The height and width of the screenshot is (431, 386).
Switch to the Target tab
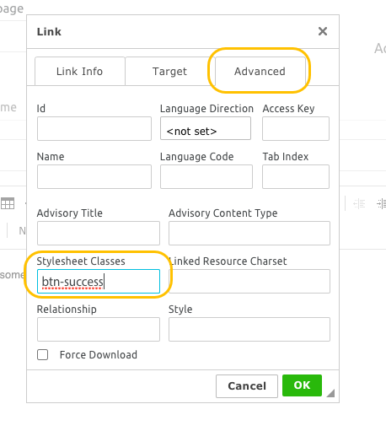[169, 72]
